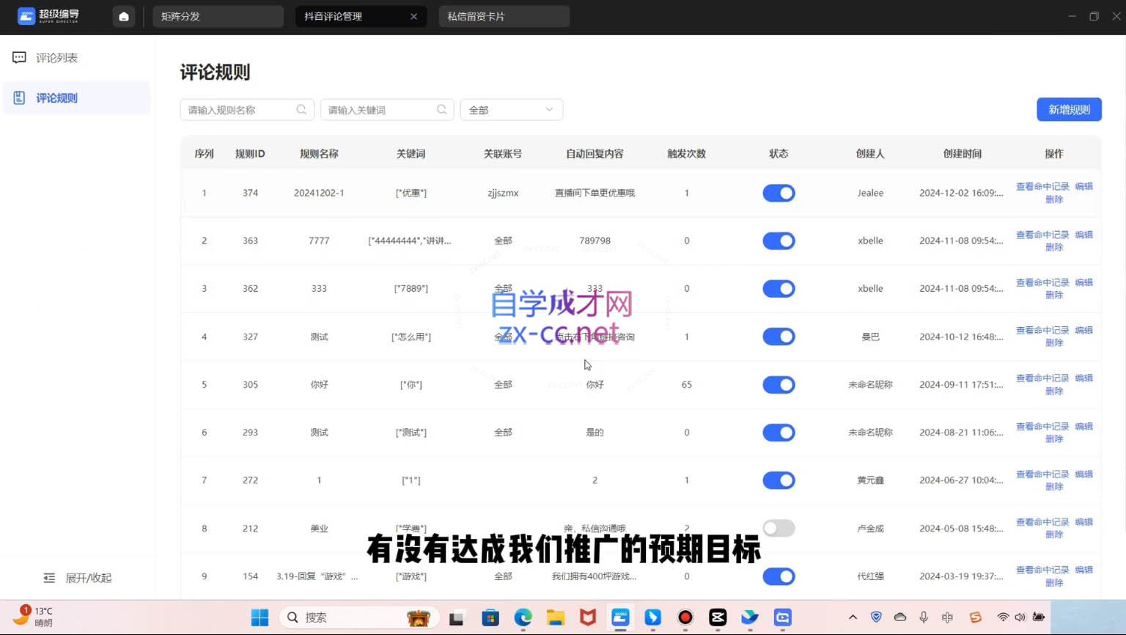The image size is (1126, 635).
Task: Open Task View from the taskbar
Action: click(x=457, y=617)
